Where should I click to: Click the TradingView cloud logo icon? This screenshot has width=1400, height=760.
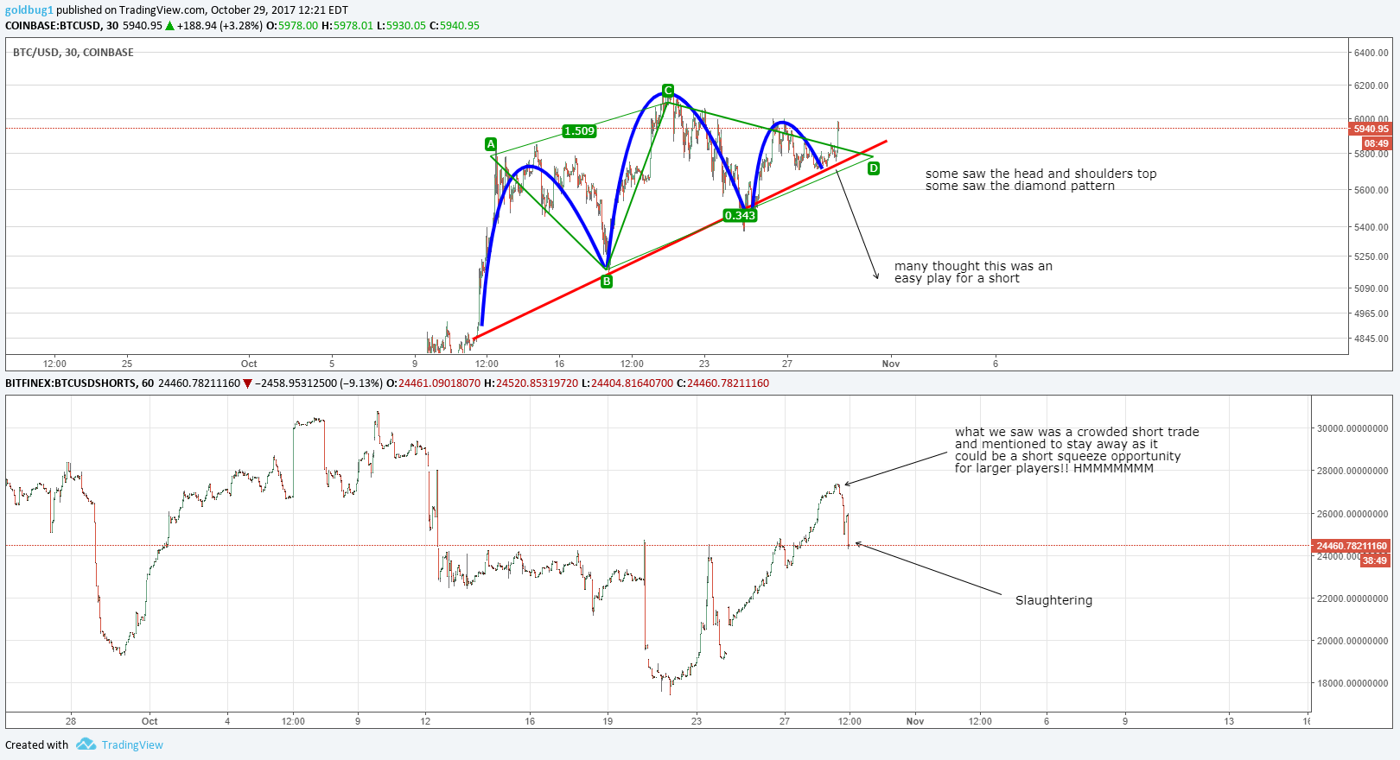86,744
